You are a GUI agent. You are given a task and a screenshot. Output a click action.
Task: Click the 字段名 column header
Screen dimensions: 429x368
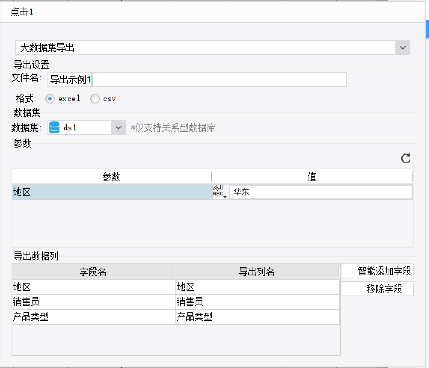click(x=94, y=272)
